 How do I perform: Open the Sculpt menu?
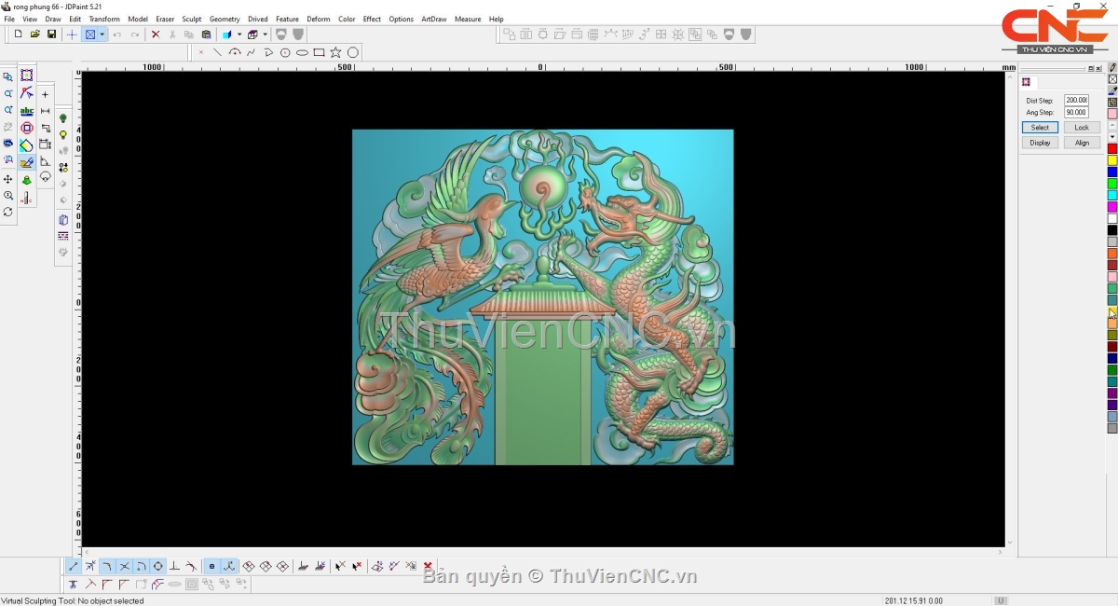pos(191,19)
